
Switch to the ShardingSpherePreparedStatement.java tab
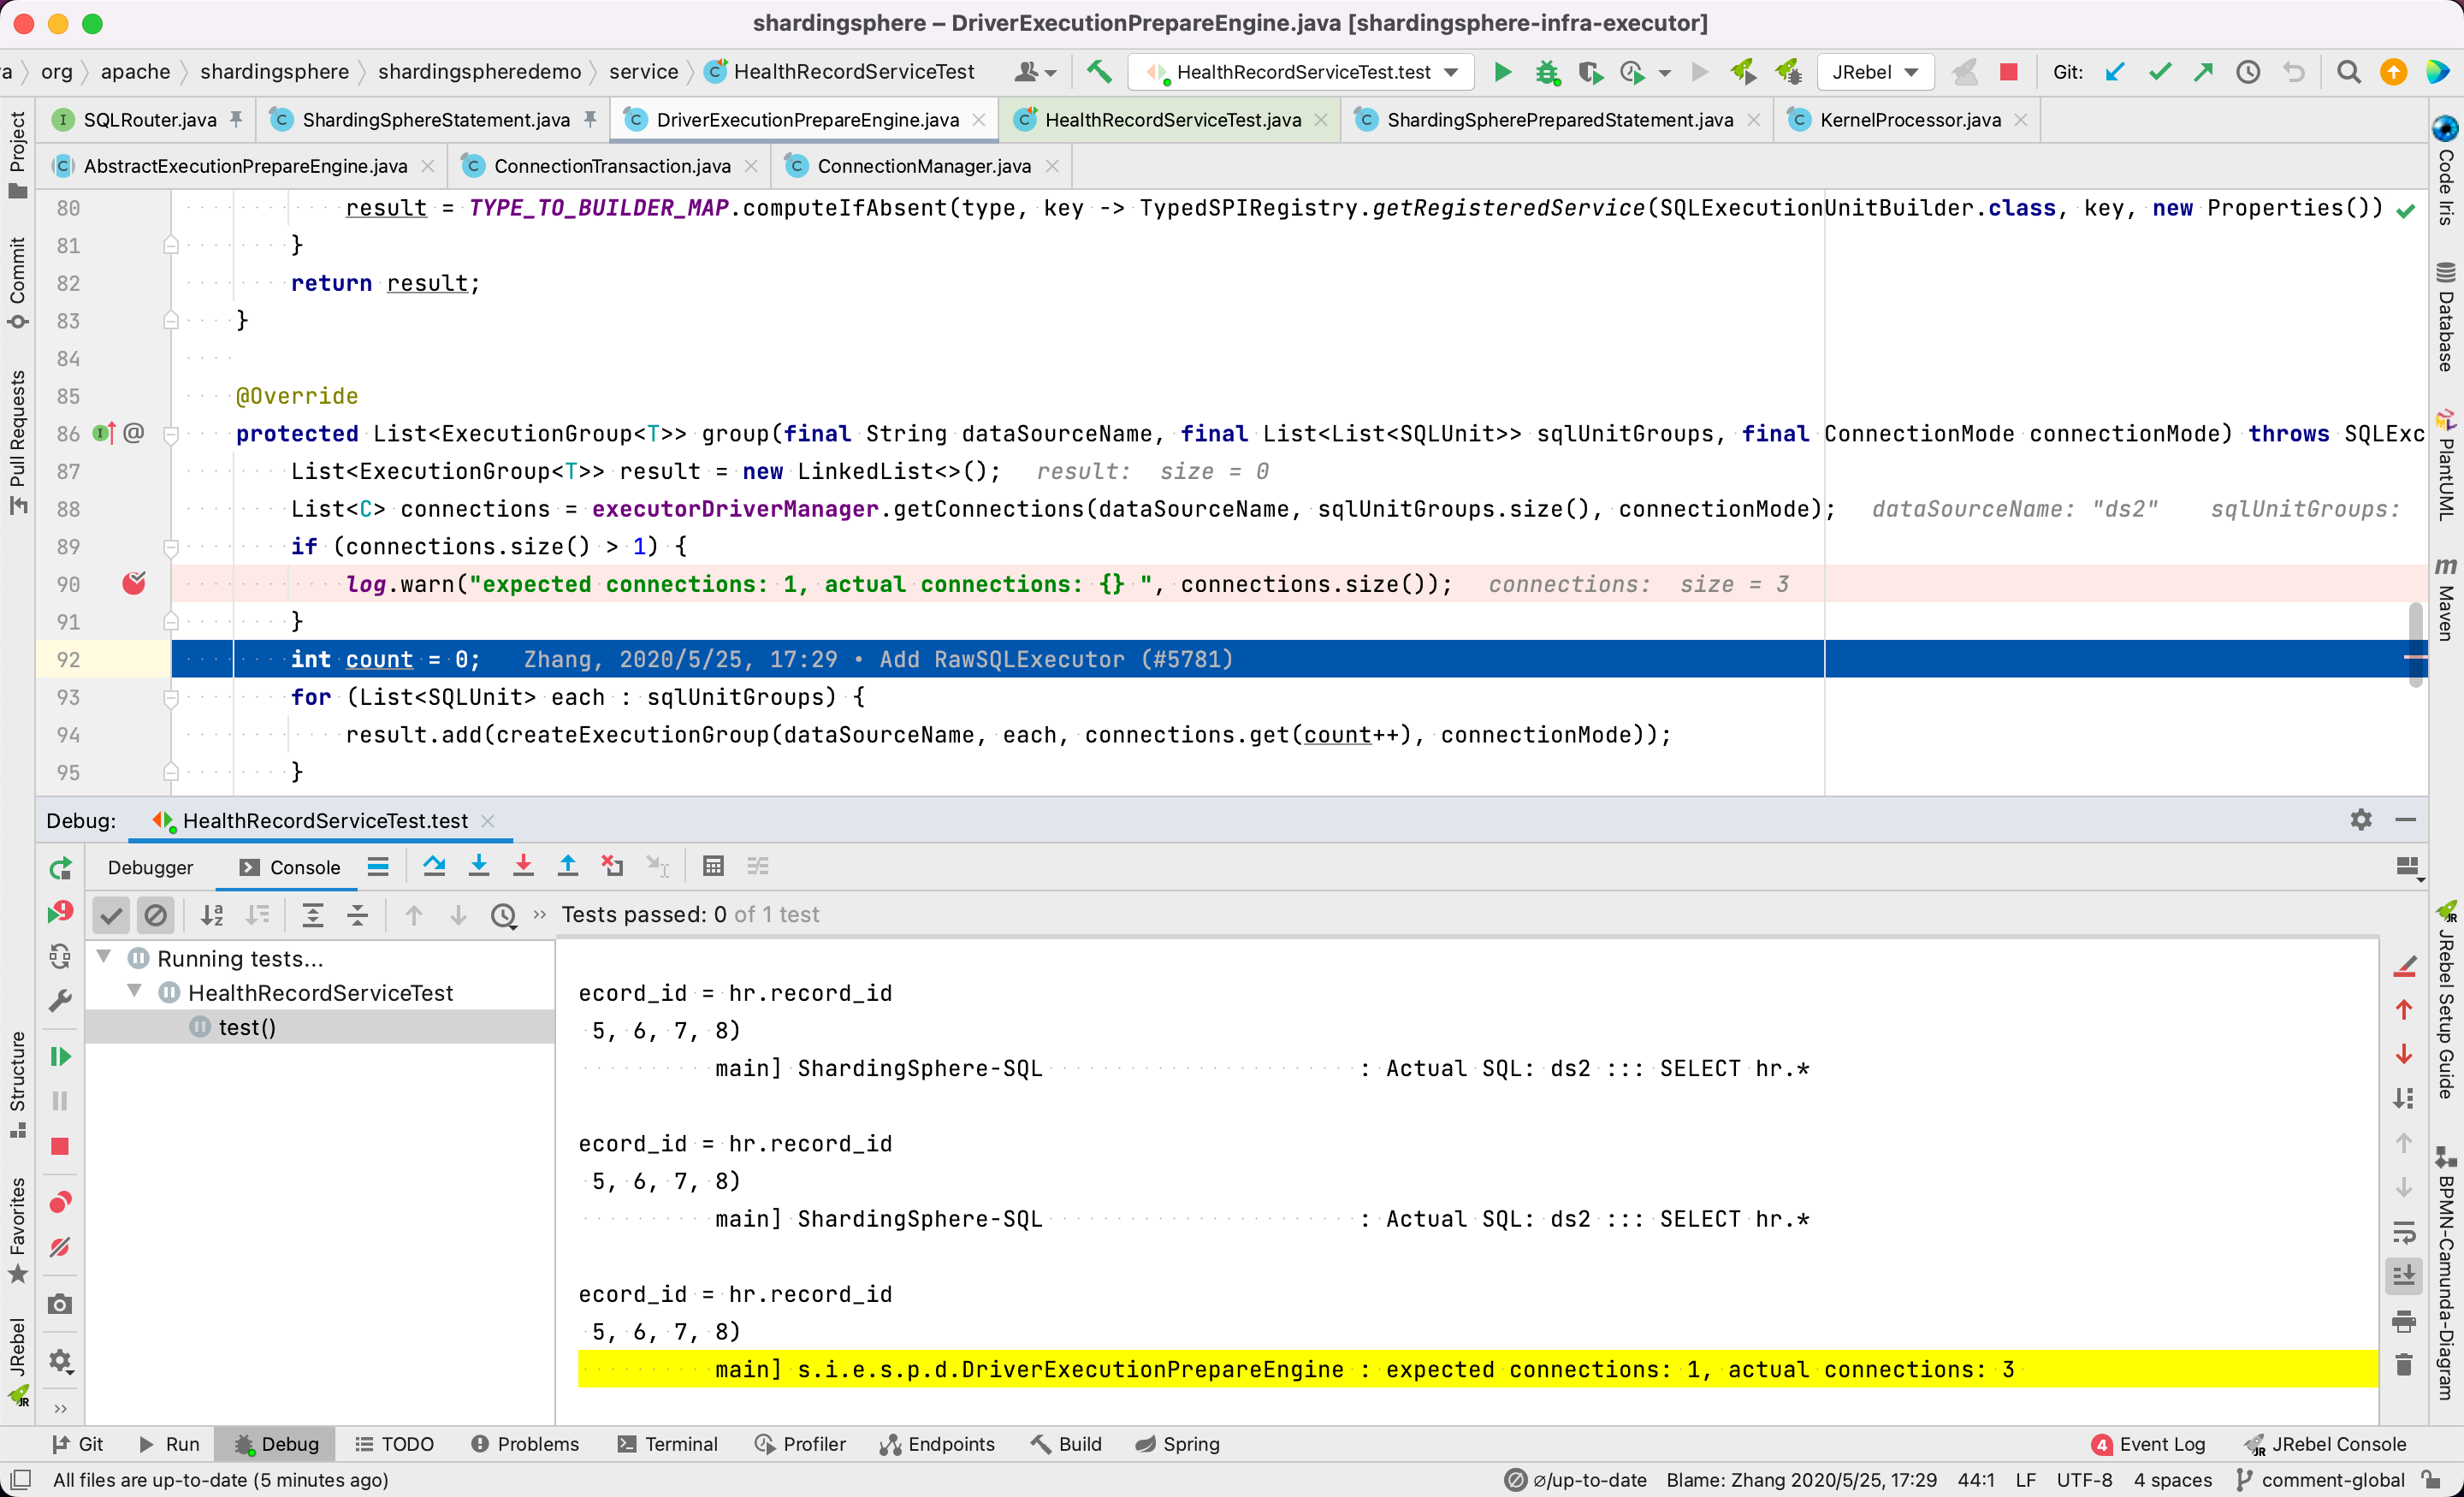(1558, 120)
